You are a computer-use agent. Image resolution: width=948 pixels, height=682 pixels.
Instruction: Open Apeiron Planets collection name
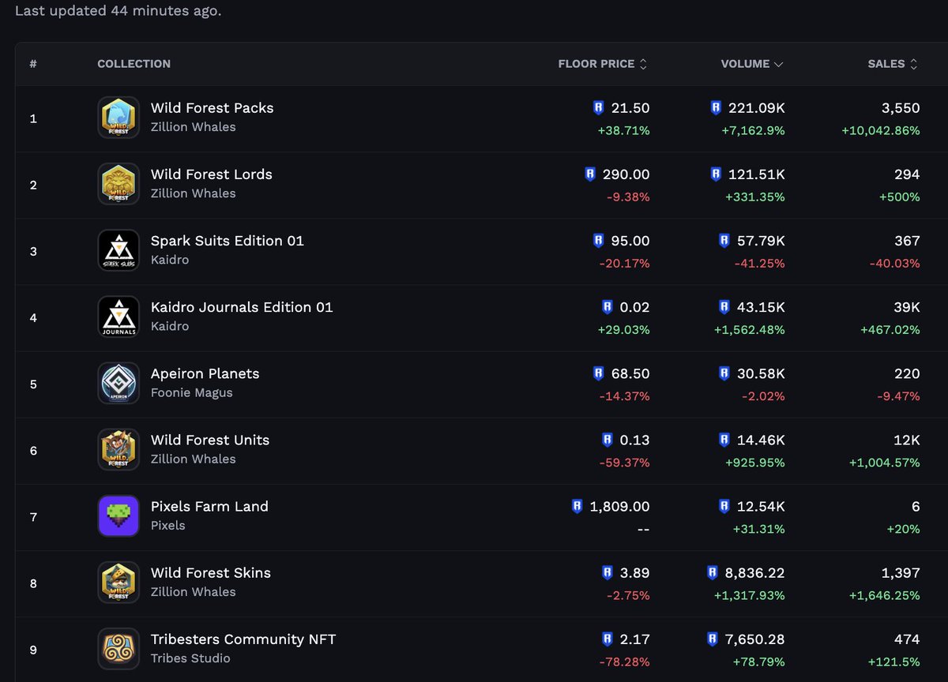(205, 373)
